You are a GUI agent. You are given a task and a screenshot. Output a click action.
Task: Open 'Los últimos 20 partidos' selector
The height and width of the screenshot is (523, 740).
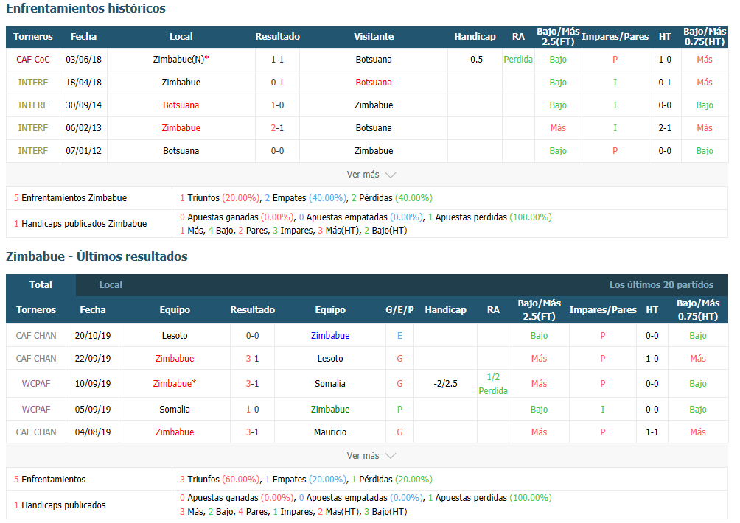(x=661, y=285)
